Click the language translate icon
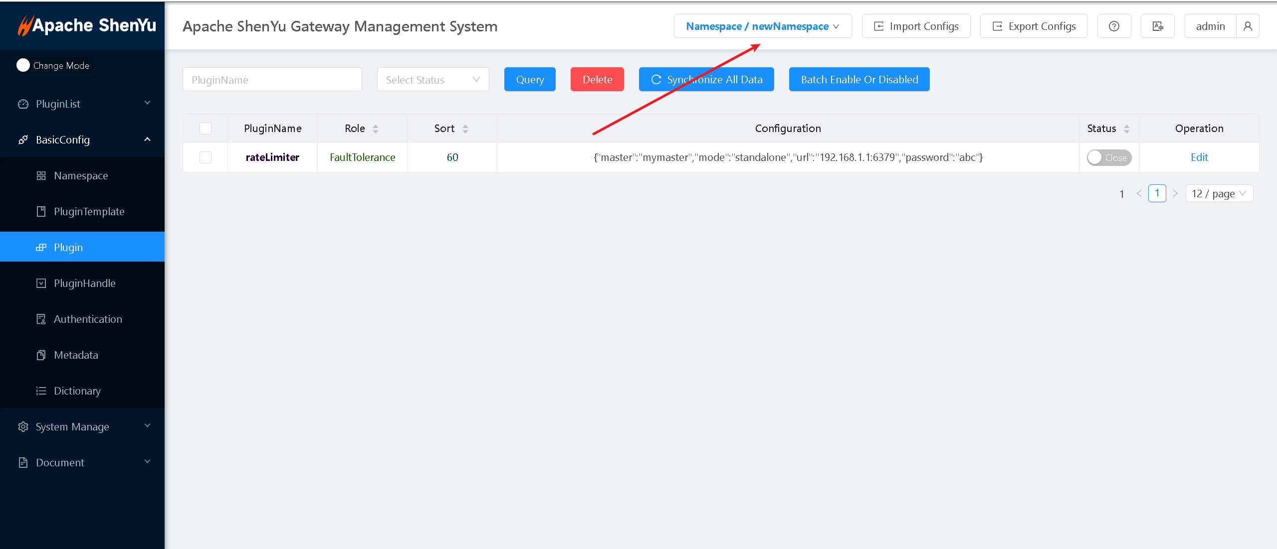 [1157, 26]
